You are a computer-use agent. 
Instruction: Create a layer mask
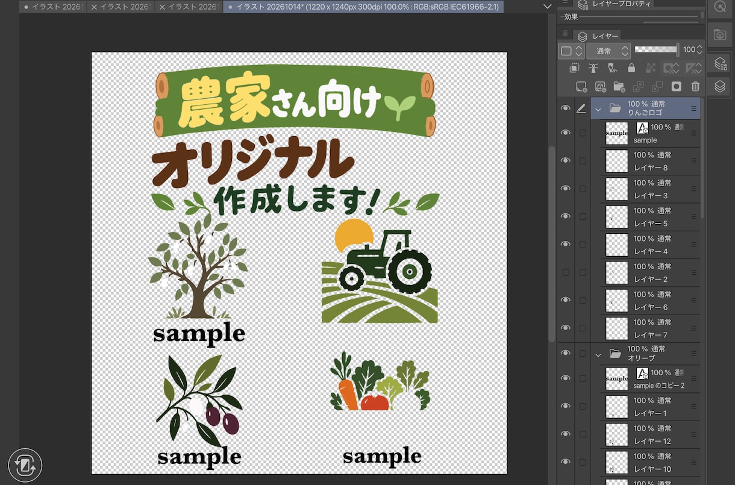click(x=677, y=87)
